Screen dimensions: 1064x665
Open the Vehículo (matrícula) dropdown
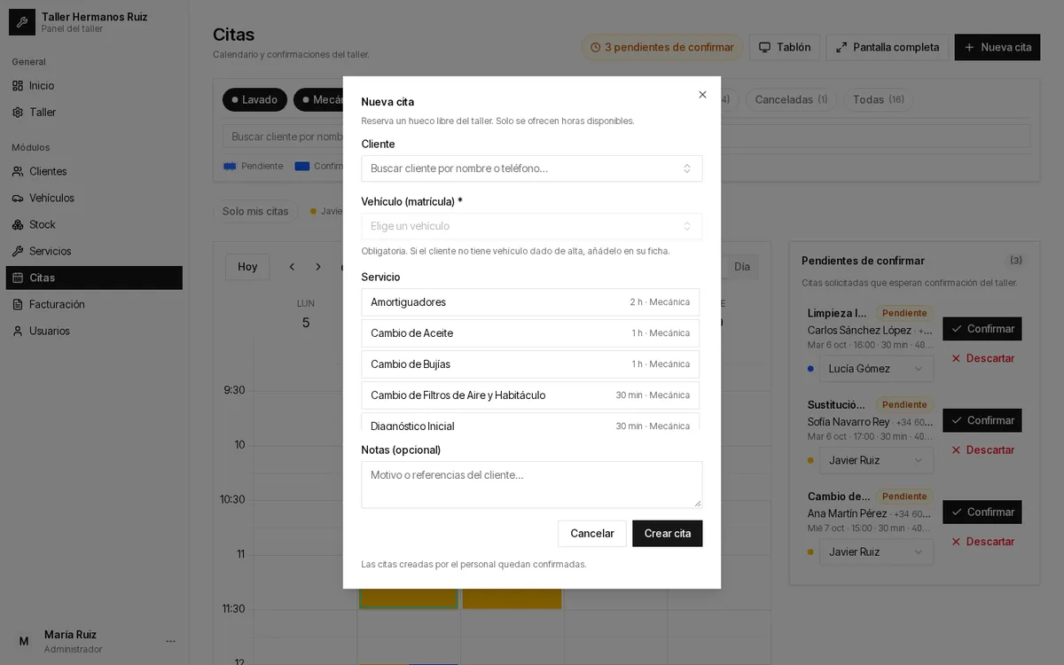[532, 226]
